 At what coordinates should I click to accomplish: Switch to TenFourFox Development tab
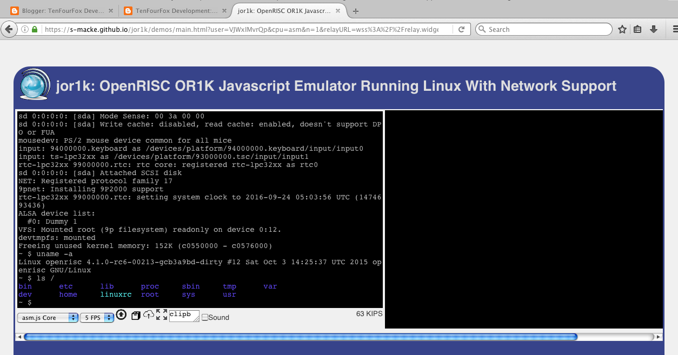click(175, 11)
